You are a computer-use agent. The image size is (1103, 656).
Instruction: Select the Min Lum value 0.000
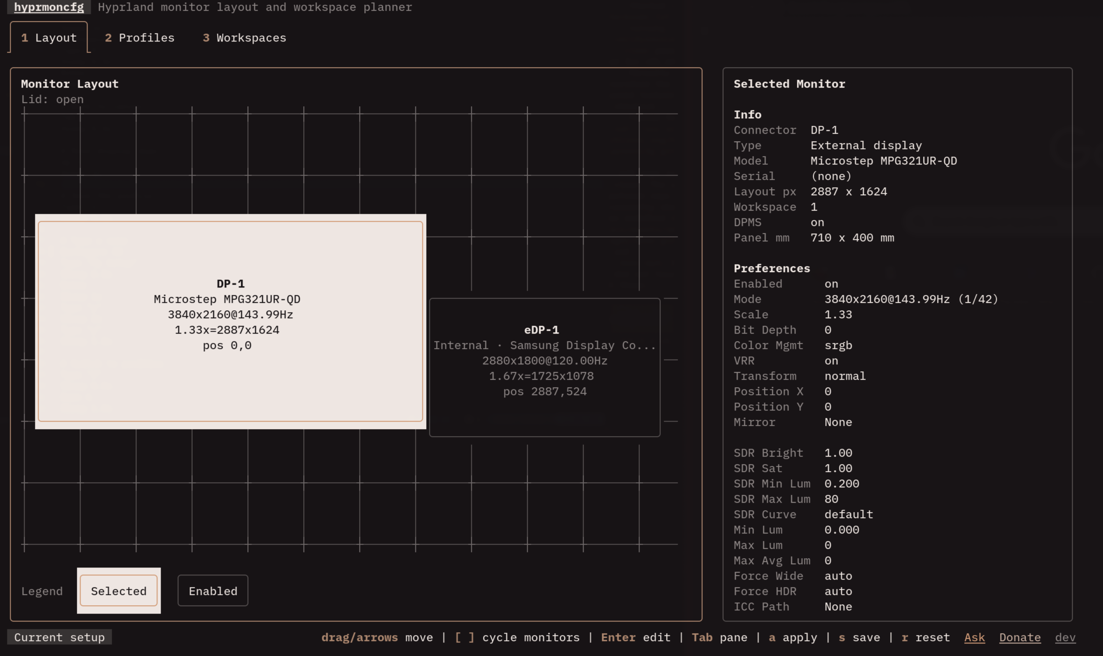point(842,530)
